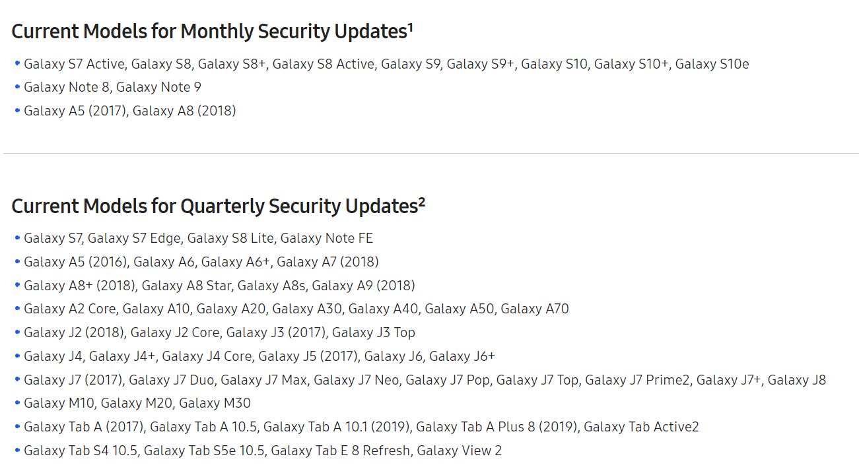Click the bullet before Galaxy A5 (2017)
Image resolution: width=859 pixels, height=471 pixels.
(x=17, y=111)
